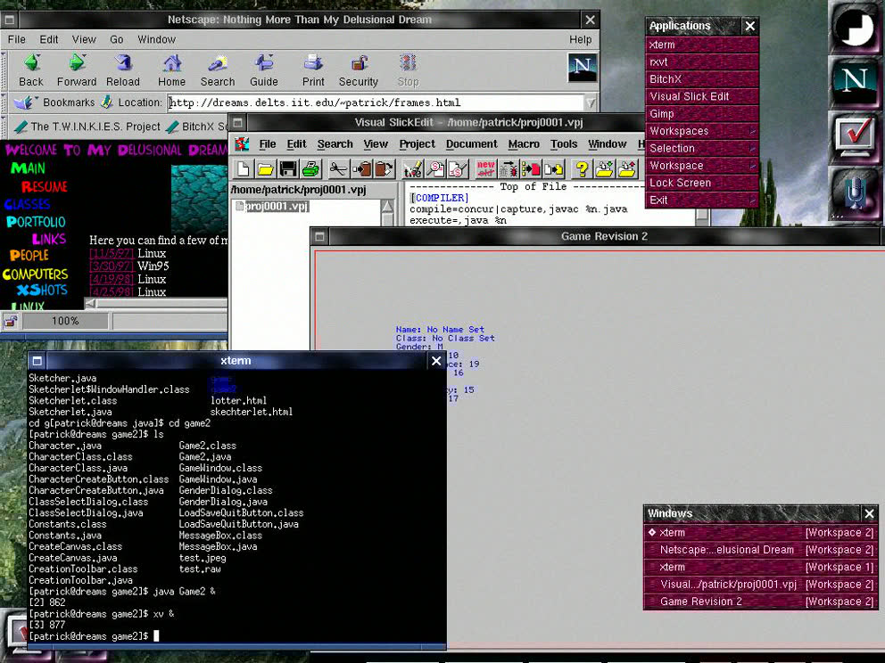Expand the Workspace submenu in Applications
Viewport: 885px width, 663px height.
click(701, 166)
